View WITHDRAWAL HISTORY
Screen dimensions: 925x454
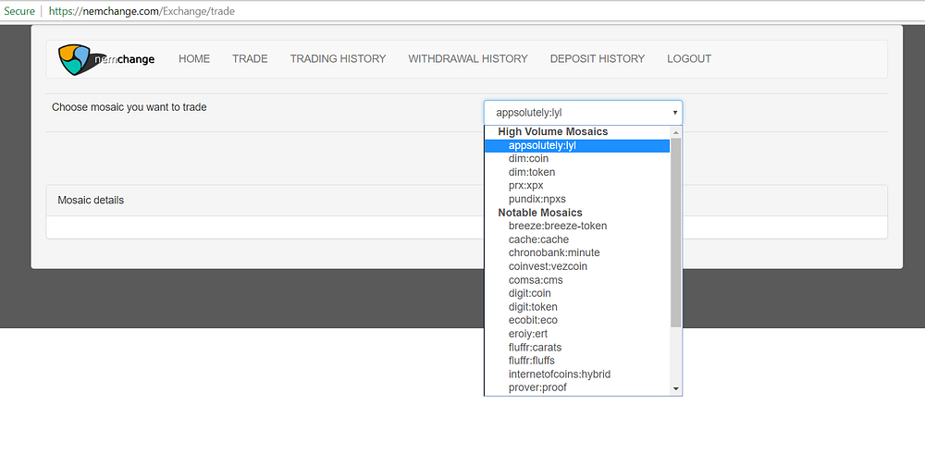coord(468,59)
